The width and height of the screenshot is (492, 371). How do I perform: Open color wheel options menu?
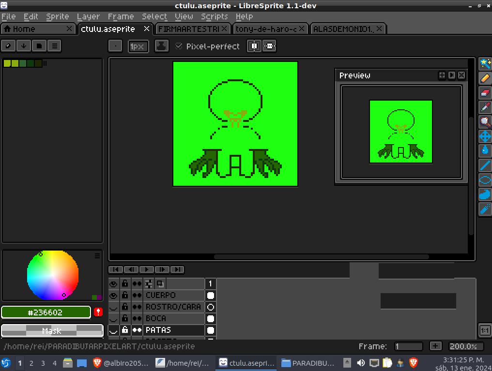click(x=97, y=256)
